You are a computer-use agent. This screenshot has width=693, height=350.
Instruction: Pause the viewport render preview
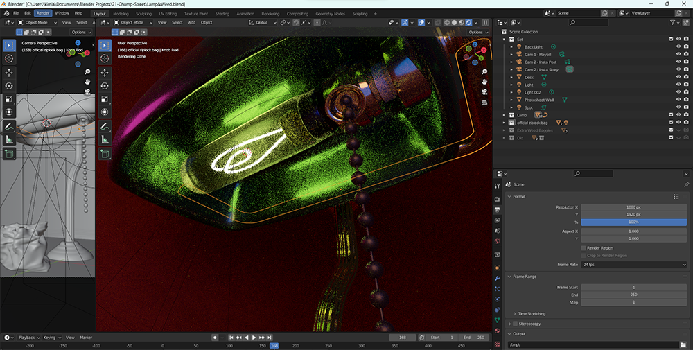point(485,23)
